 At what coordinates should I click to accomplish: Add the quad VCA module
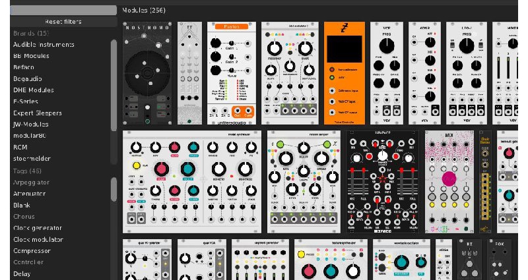[x=202, y=260]
